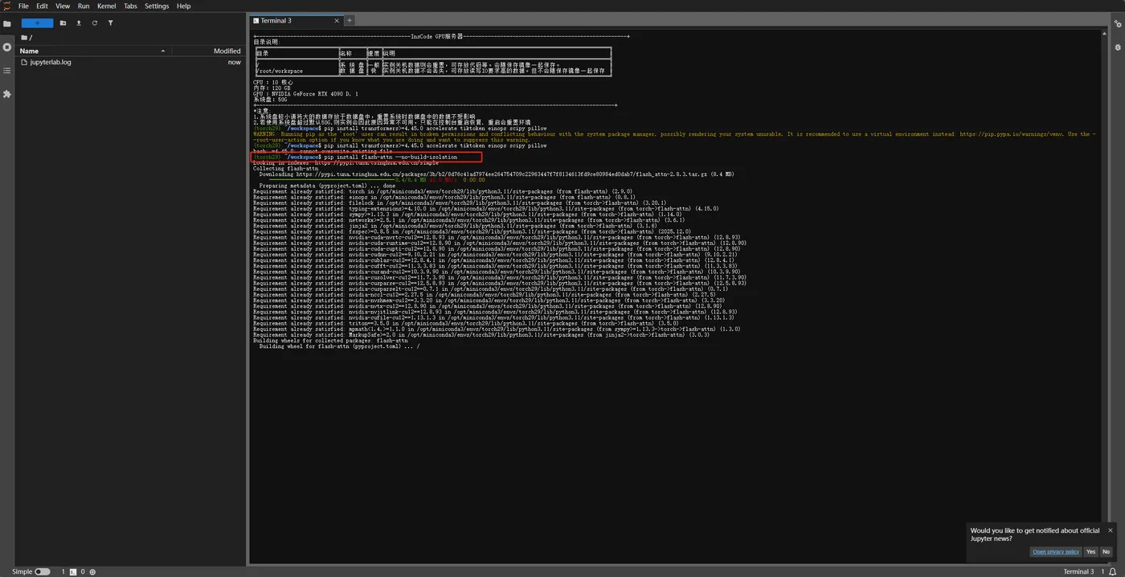The image size is (1125, 577).
Task: Toggle the file filter funnel icon
Action: 110,23
